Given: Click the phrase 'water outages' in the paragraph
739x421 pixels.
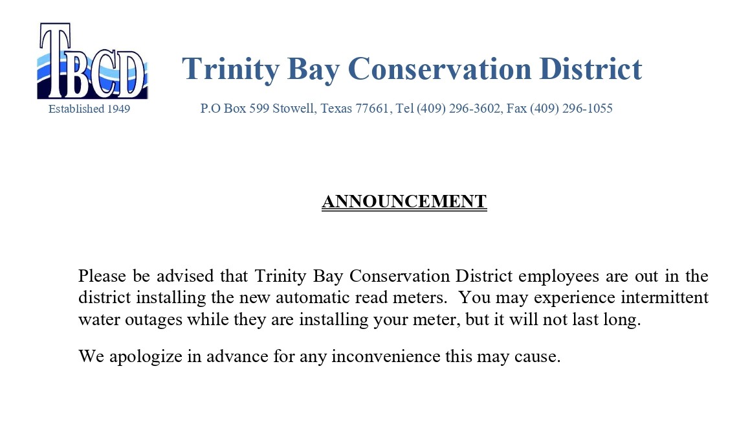Looking at the screenshot, I should pyautogui.click(x=130, y=319).
